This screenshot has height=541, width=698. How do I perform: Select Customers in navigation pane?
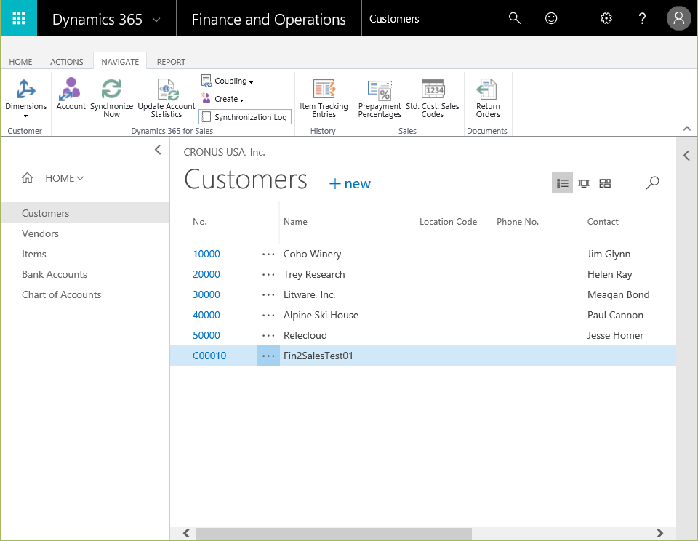85,213
